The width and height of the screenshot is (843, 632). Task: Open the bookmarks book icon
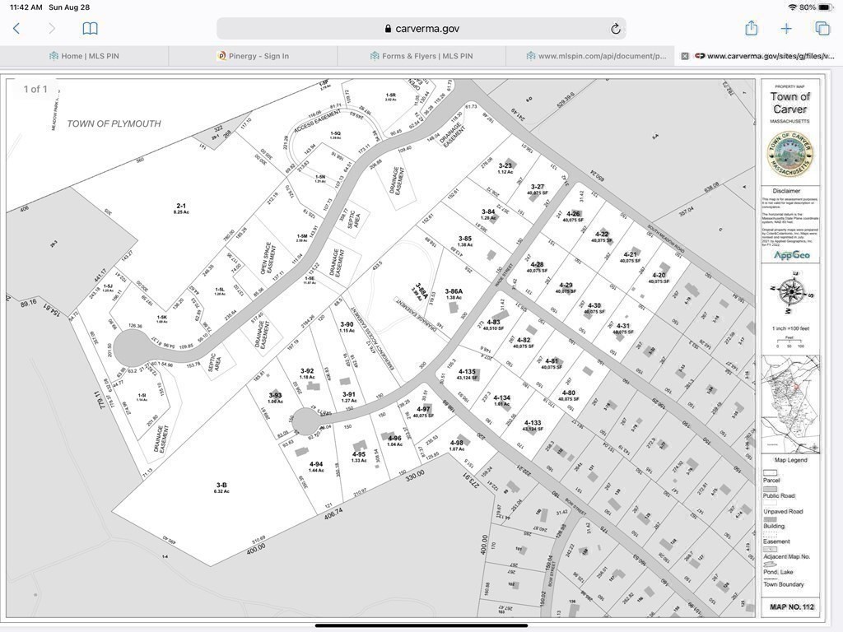90,29
